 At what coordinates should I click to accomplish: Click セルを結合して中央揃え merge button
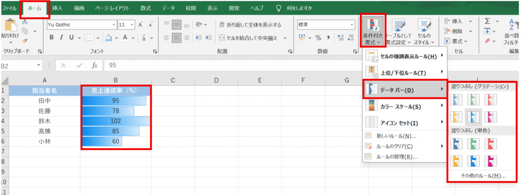coord(248,38)
